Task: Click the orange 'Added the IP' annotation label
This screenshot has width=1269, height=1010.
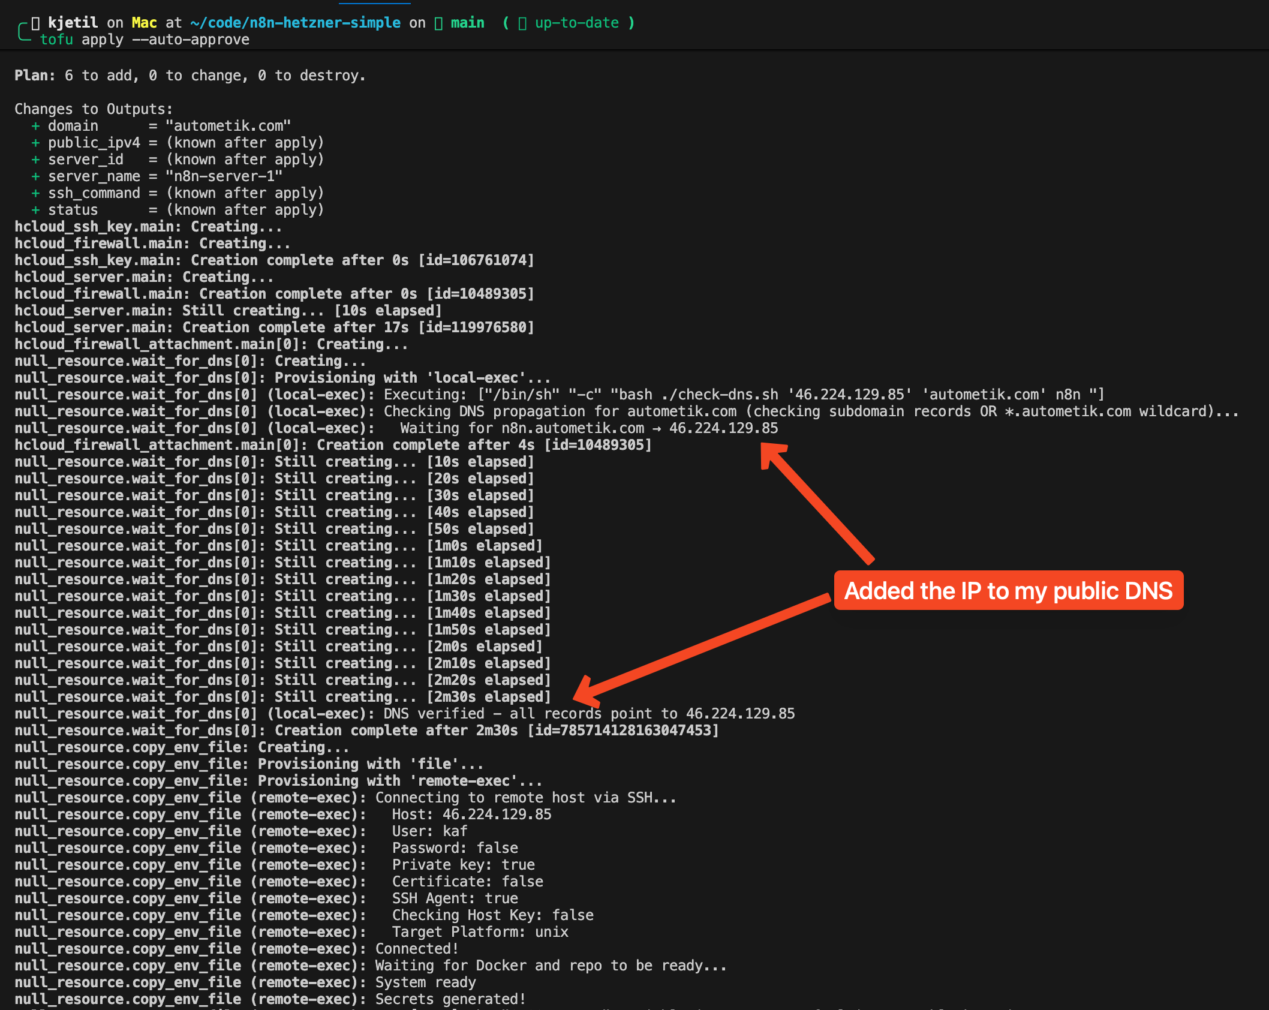Action: [1008, 591]
